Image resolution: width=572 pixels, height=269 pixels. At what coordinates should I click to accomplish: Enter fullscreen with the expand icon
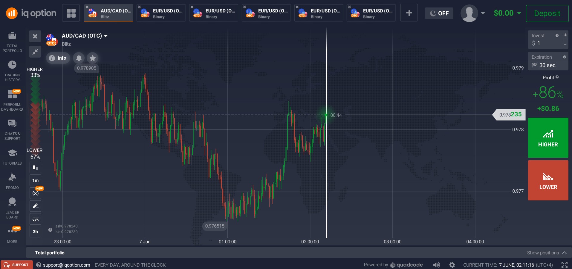click(x=565, y=265)
